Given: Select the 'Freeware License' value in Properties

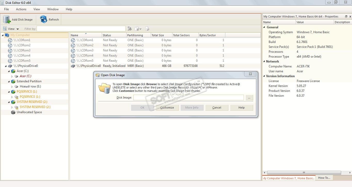Looking at the screenshot, I should [308, 81].
